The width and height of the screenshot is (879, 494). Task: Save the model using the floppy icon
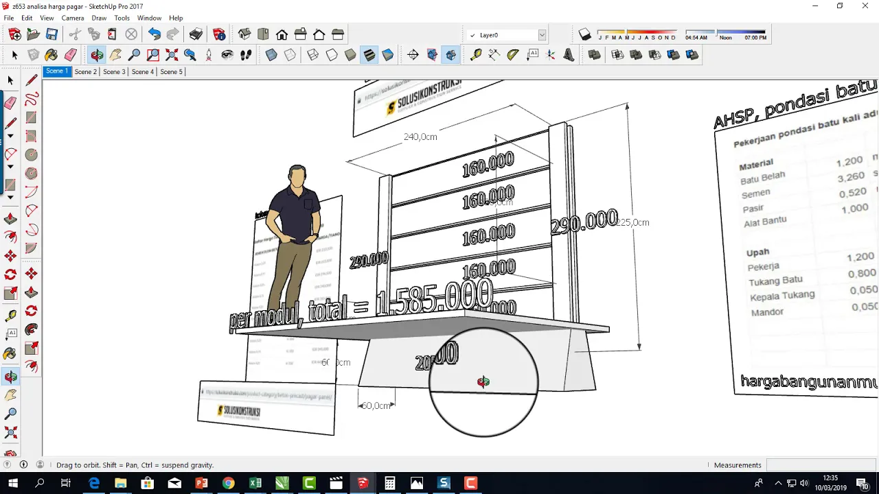point(52,34)
